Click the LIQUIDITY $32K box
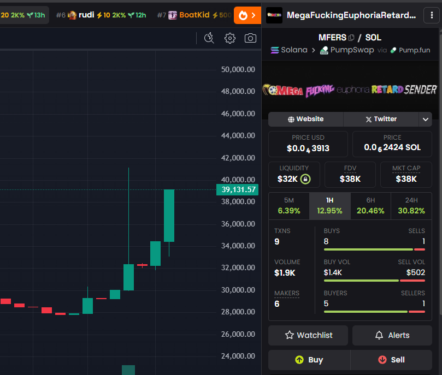 click(294, 175)
